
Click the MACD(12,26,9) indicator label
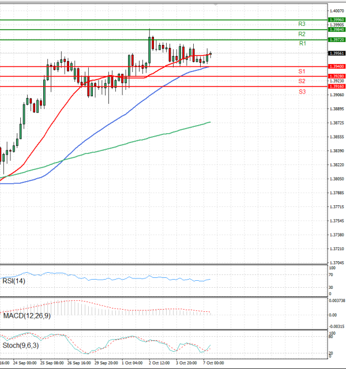[27, 316]
